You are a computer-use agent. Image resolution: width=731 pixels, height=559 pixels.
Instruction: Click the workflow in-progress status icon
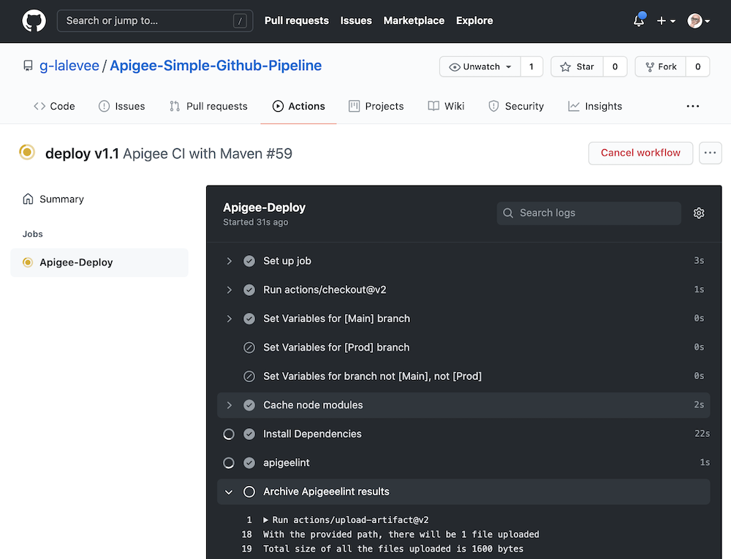[27, 152]
